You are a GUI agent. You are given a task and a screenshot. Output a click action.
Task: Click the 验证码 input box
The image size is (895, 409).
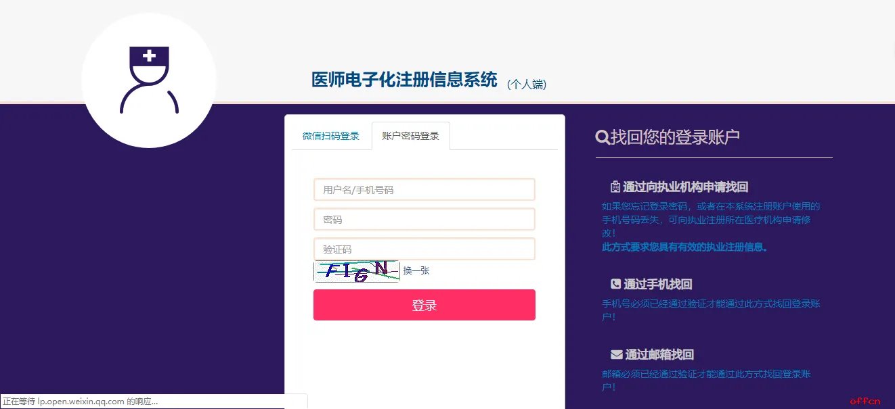coord(424,249)
